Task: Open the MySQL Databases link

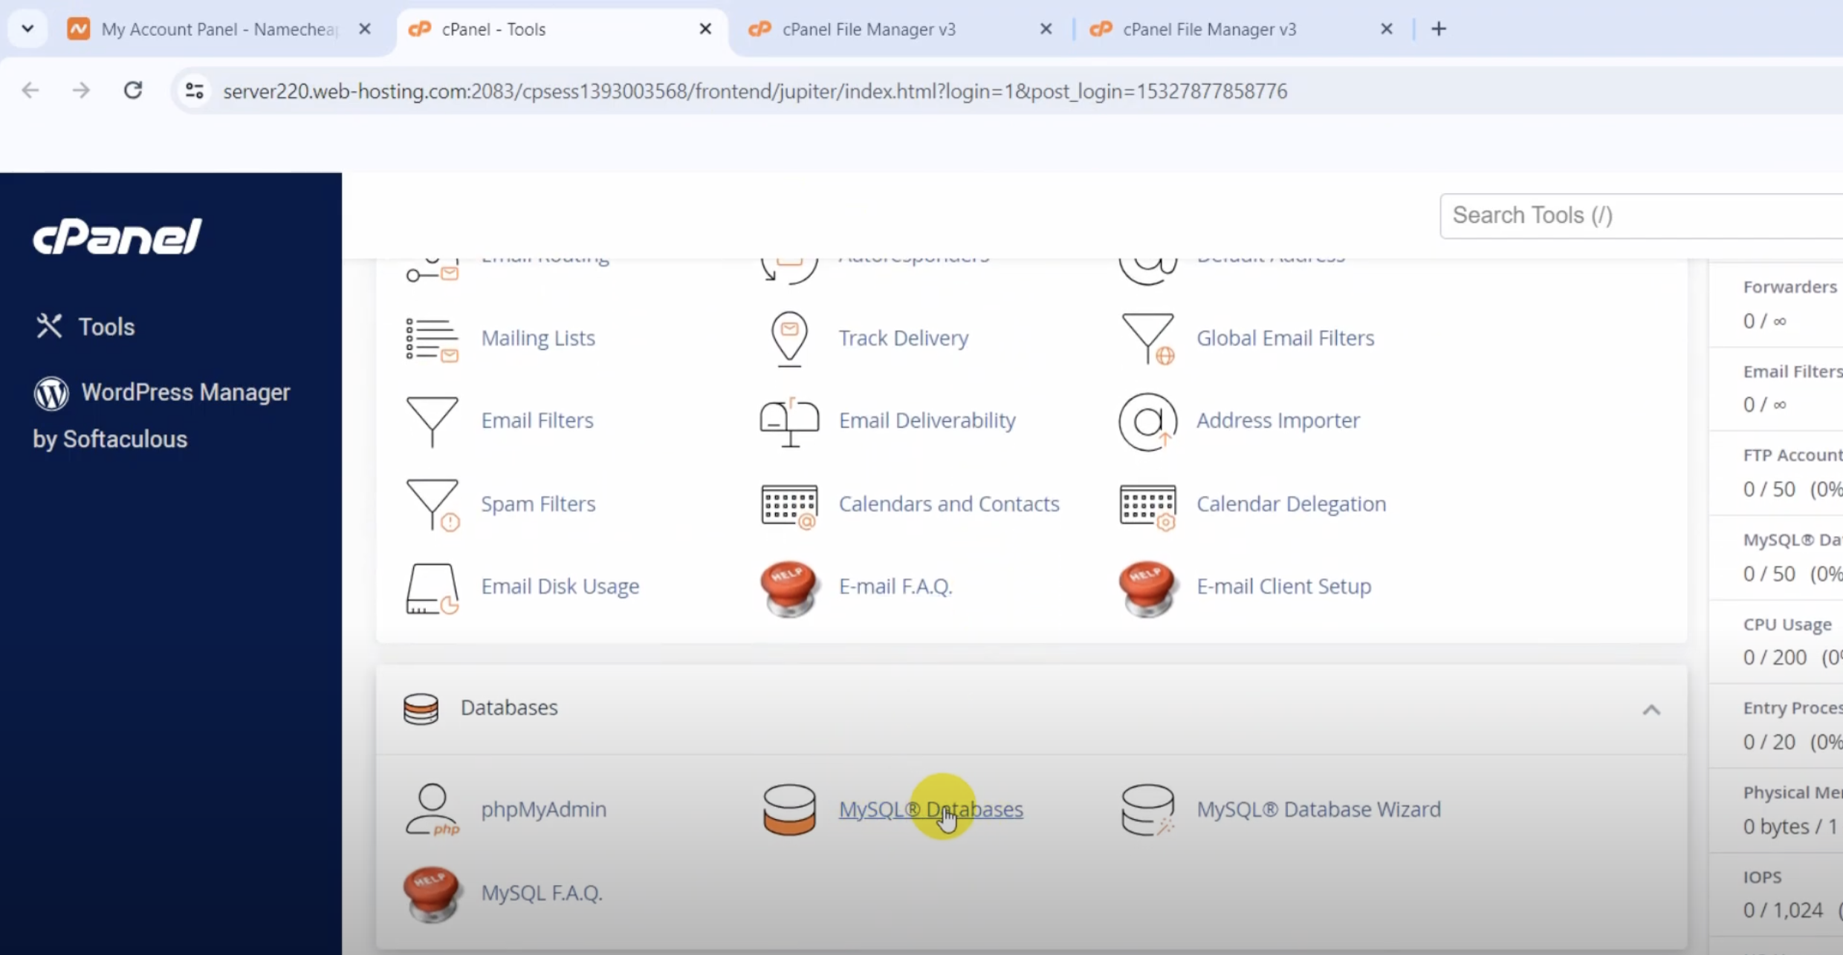Action: click(930, 809)
